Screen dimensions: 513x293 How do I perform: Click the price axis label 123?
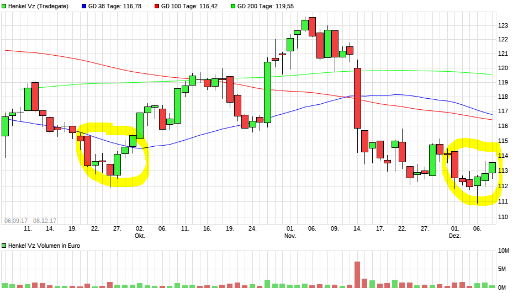coord(503,25)
